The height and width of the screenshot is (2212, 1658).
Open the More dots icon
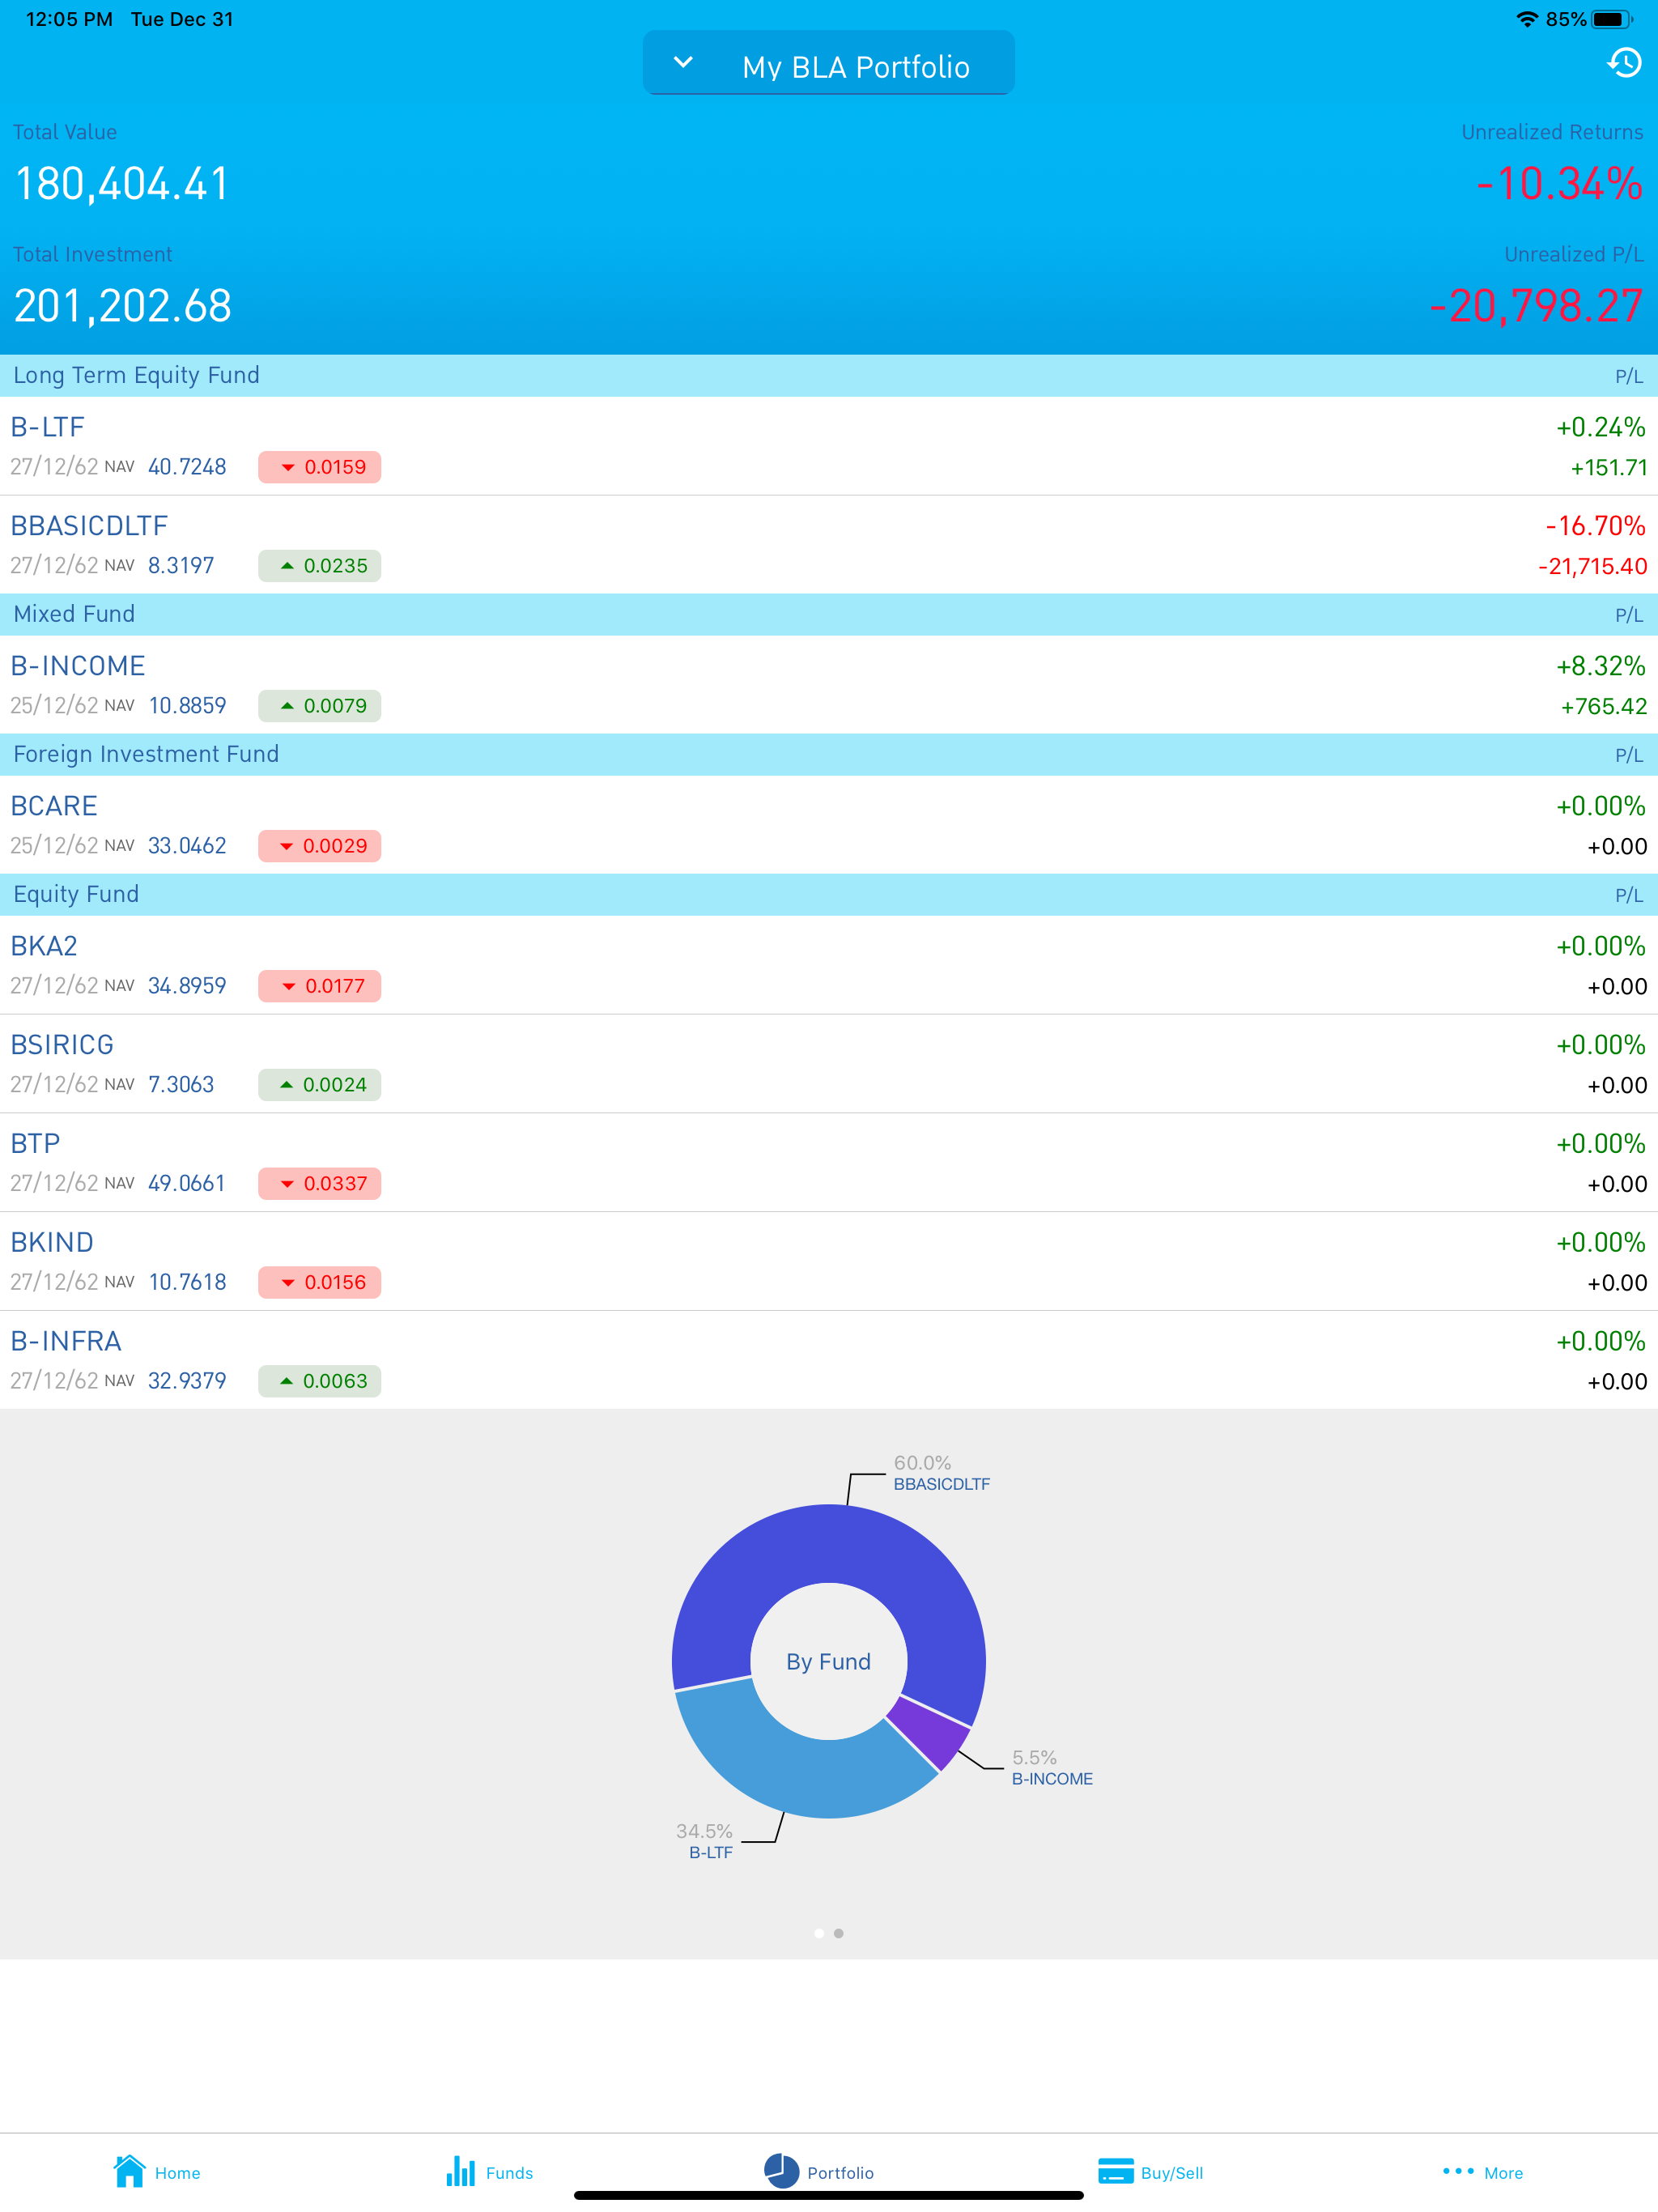pyautogui.click(x=1458, y=2171)
